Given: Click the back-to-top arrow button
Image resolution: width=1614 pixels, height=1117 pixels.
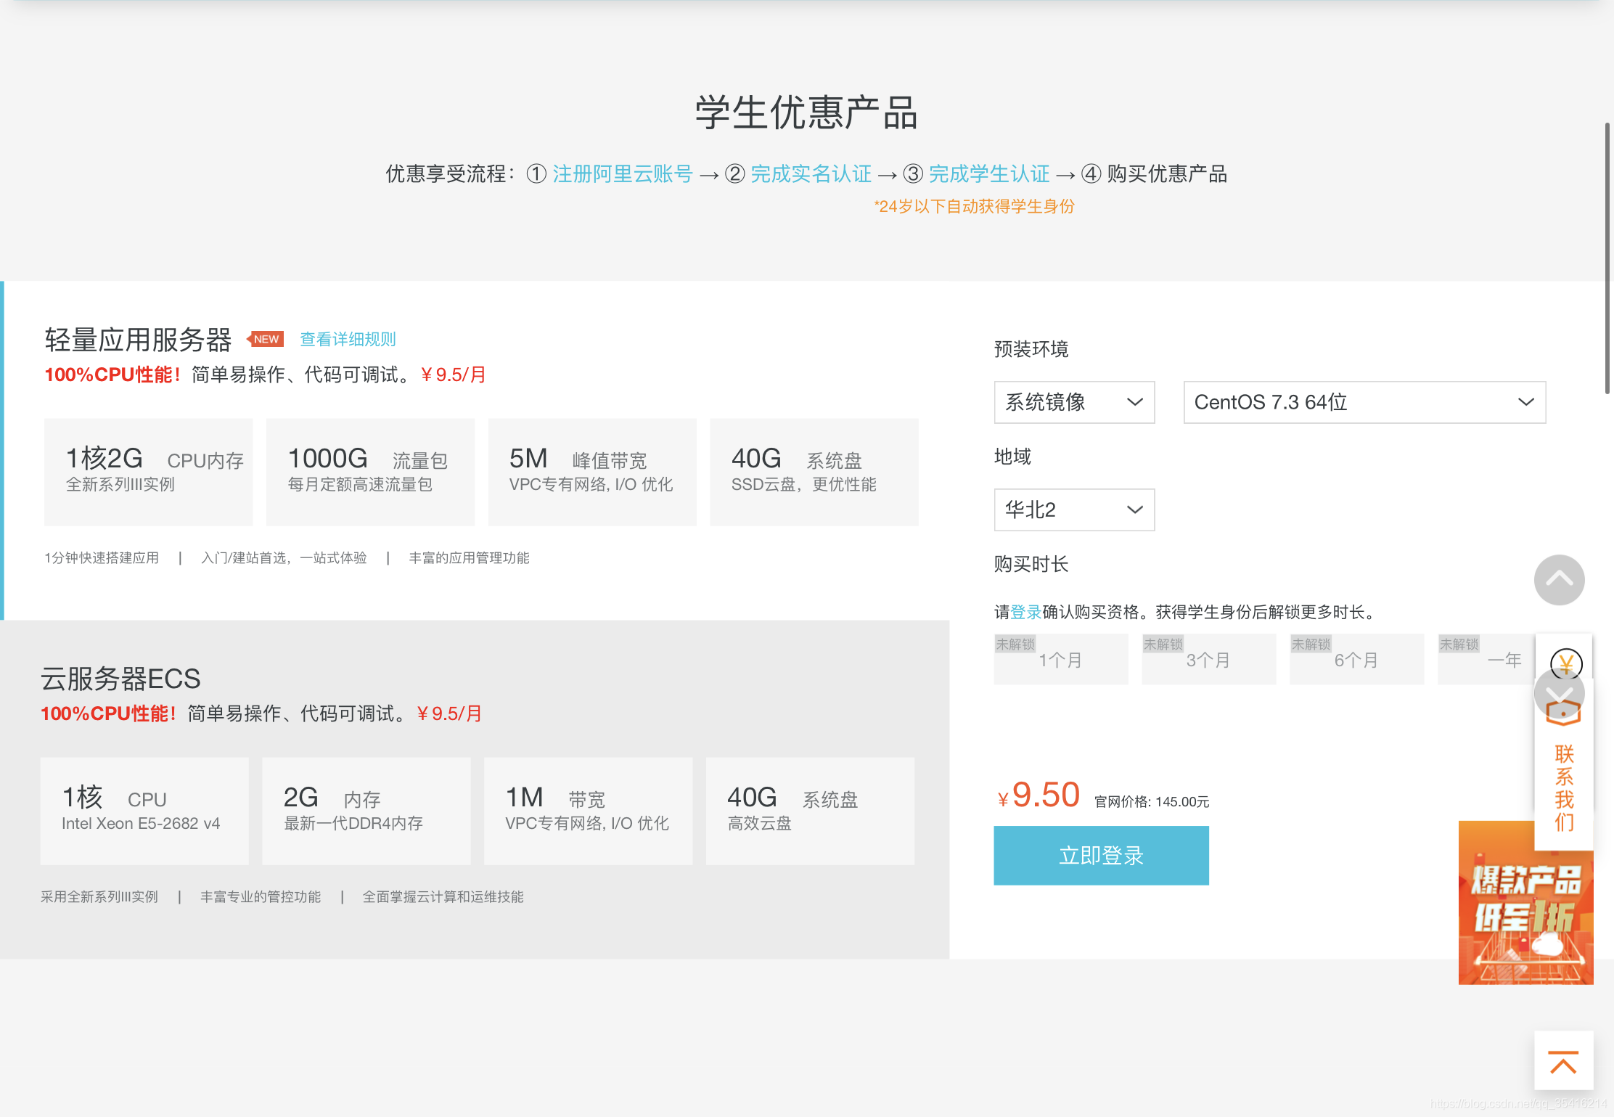Looking at the screenshot, I should [1563, 1061].
